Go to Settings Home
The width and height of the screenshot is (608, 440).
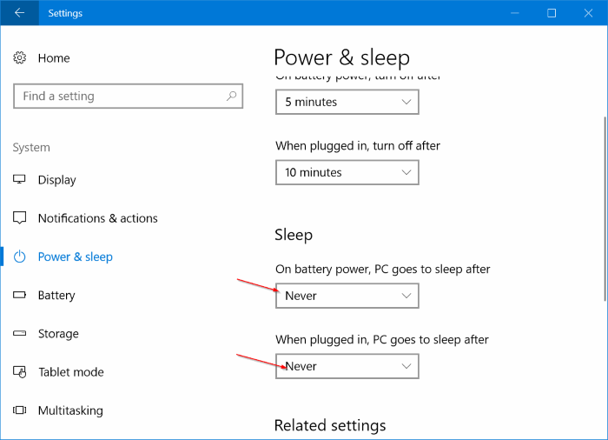coord(53,58)
